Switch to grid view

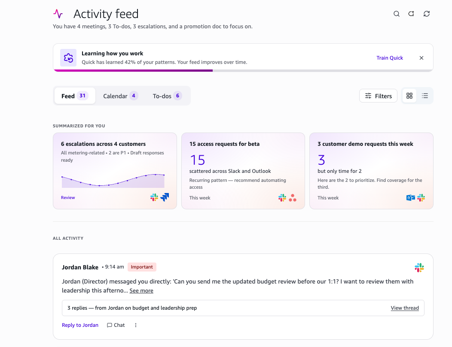(x=409, y=96)
